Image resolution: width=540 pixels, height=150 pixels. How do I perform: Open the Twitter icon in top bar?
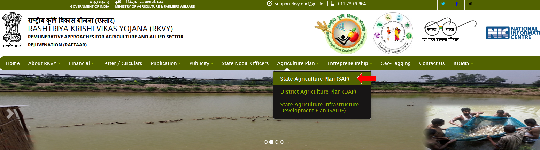[x=443, y=4]
